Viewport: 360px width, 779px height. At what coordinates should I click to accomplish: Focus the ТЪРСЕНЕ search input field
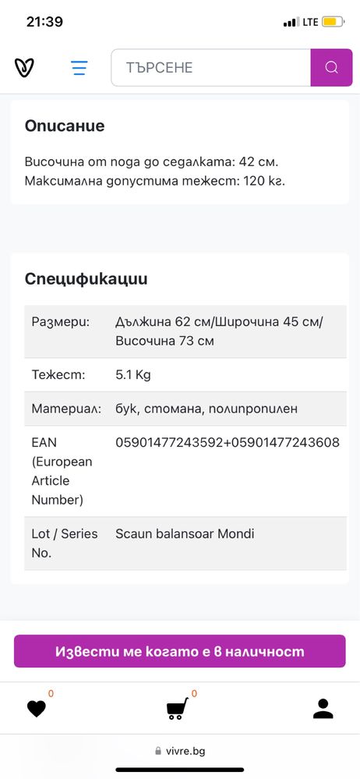point(211,68)
